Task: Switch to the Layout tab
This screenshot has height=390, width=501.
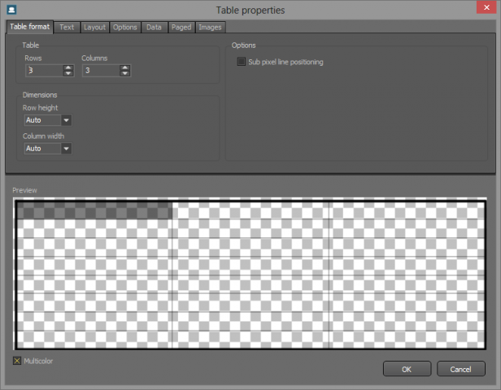Action: [94, 28]
